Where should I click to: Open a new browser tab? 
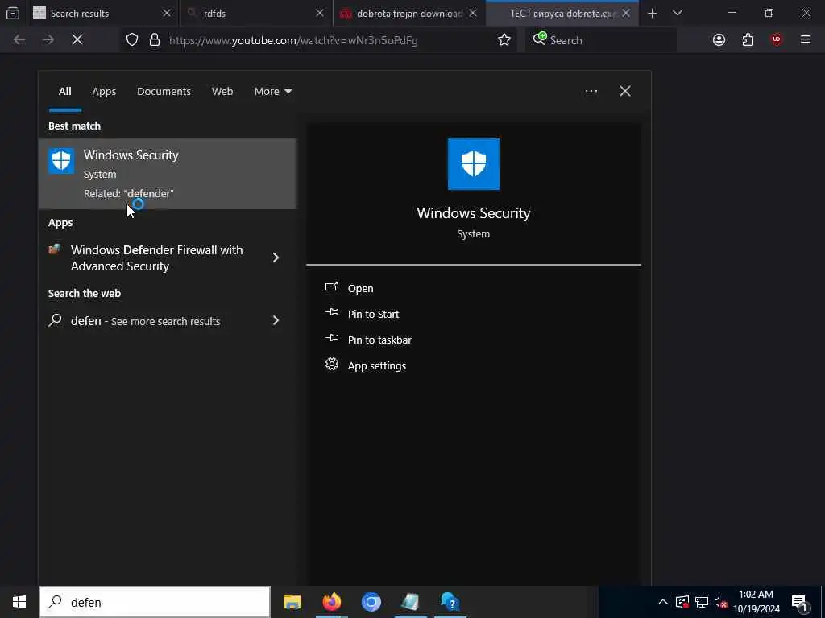652,13
